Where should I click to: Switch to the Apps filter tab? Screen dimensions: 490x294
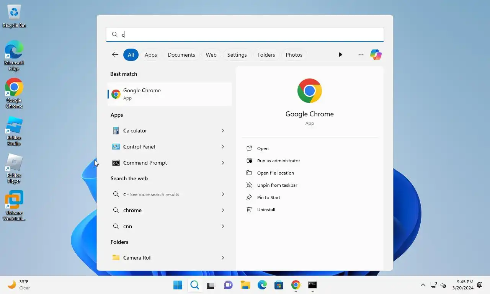[x=151, y=55]
